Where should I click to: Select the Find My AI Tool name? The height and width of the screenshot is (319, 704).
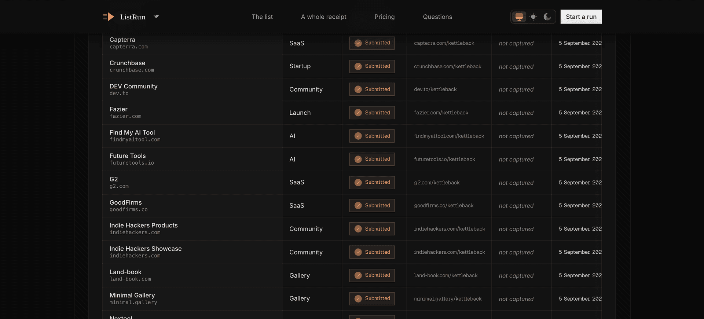132,132
